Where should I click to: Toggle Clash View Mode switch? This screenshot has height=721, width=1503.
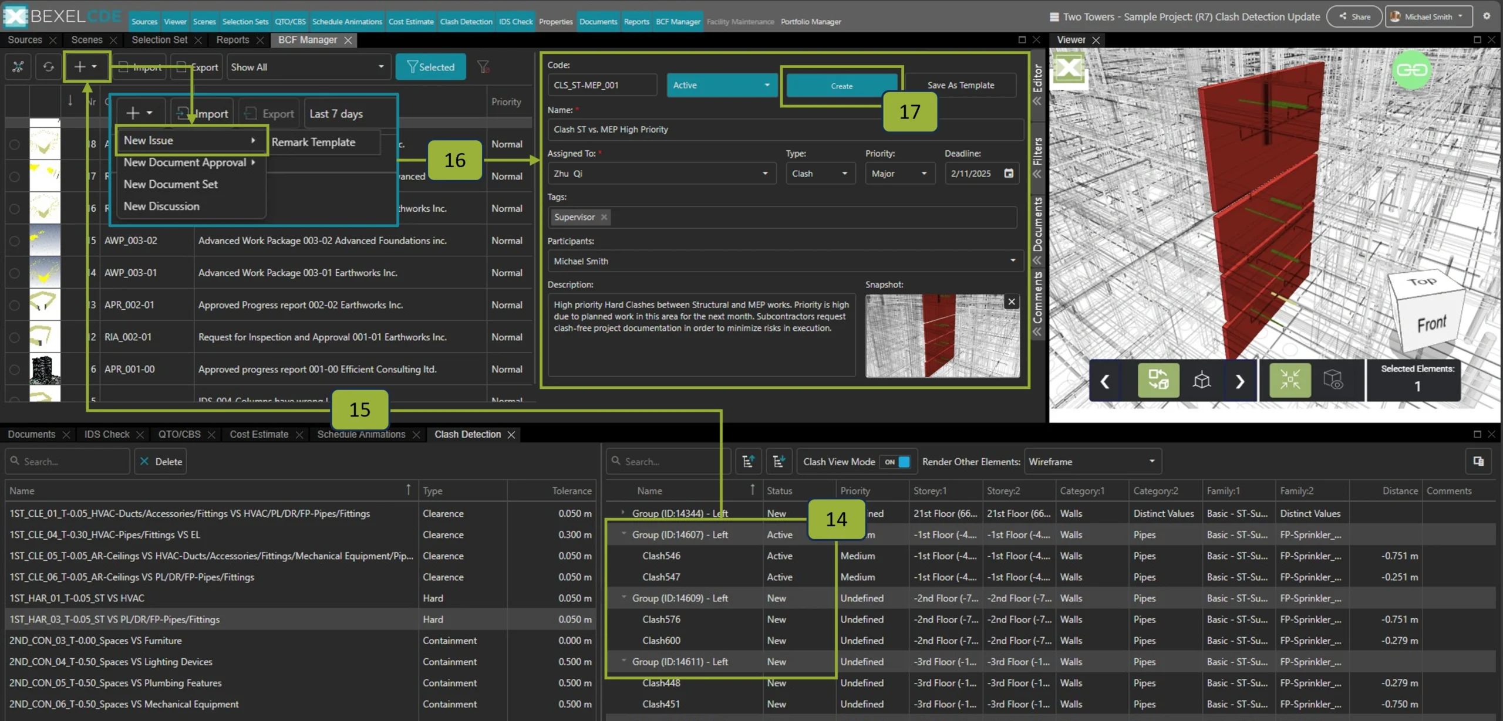897,462
